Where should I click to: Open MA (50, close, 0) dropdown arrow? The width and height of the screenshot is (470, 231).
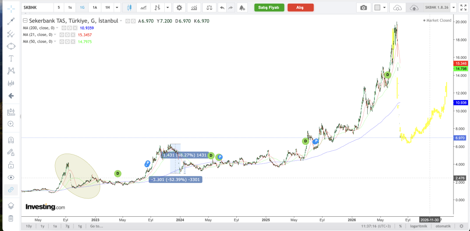(x=55, y=42)
